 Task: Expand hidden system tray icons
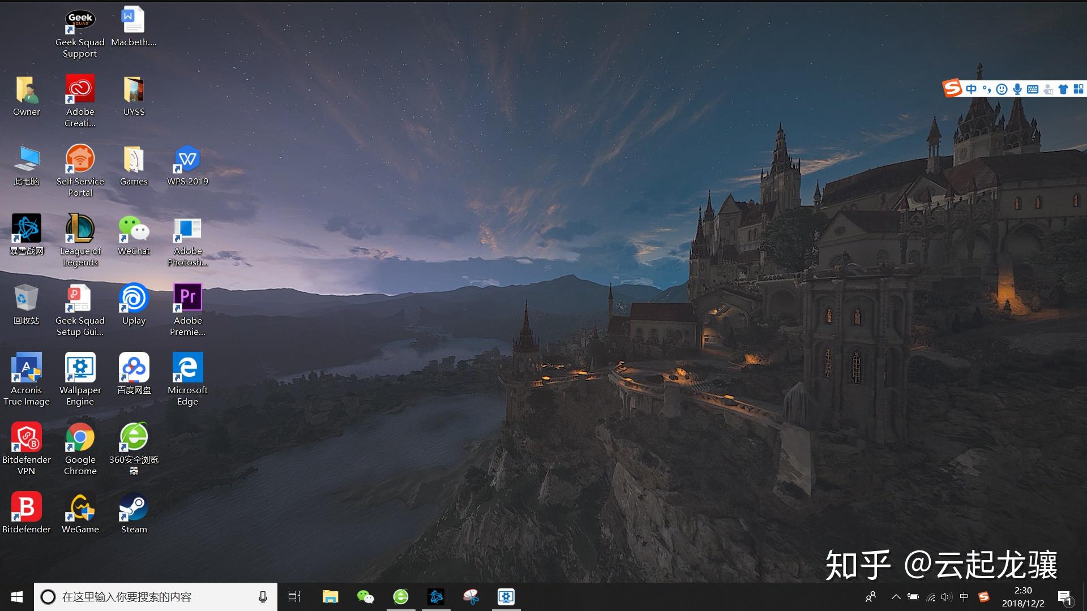point(896,597)
